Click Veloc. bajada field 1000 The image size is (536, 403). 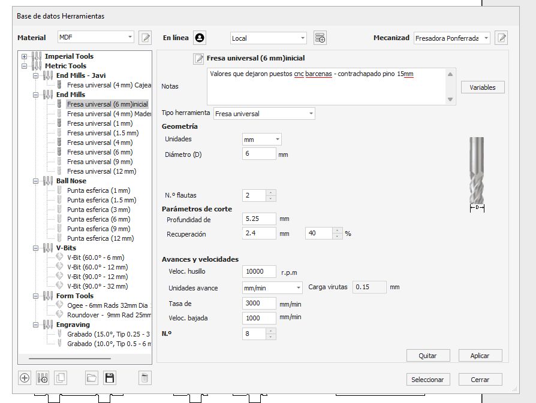click(259, 318)
